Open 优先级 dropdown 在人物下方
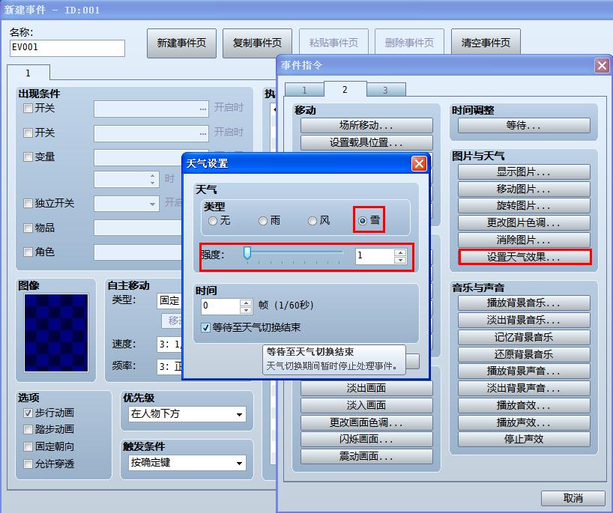The height and width of the screenshot is (513, 613). [187, 414]
